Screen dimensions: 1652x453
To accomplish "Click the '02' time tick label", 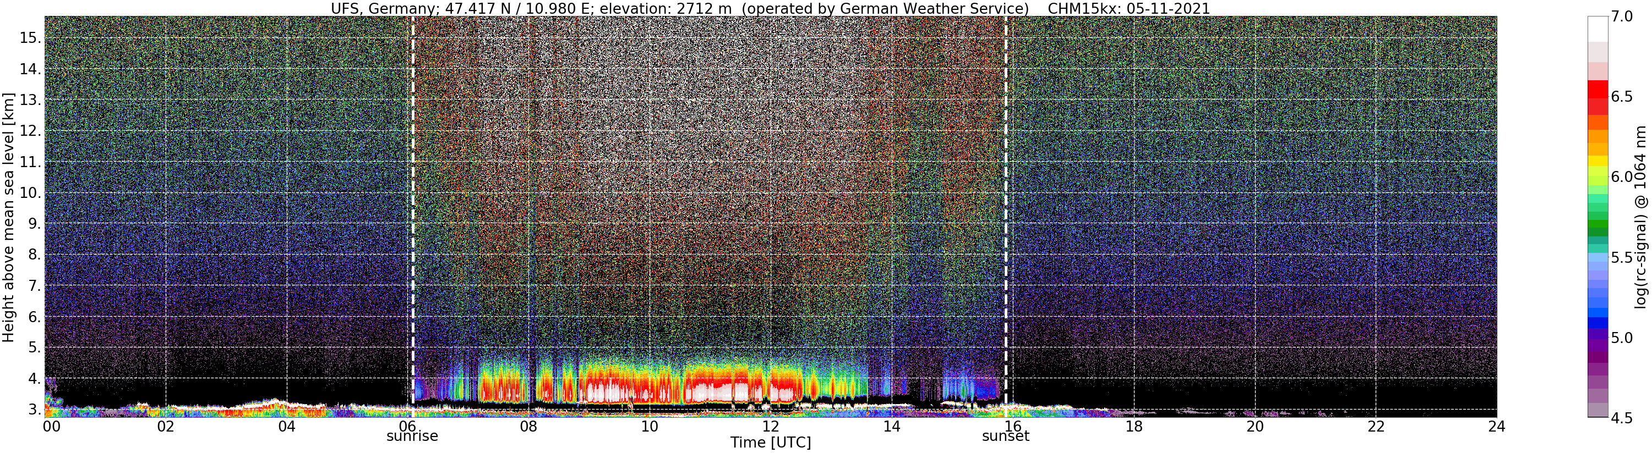I will click(166, 426).
